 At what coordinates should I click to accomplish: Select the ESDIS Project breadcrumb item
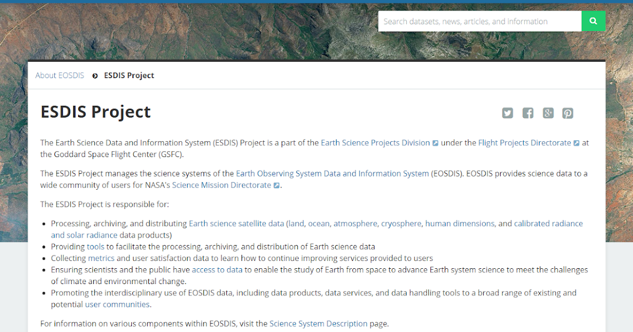tap(129, 75)
